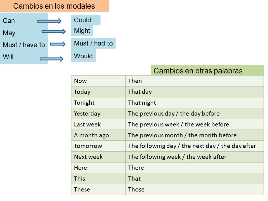
Task: Click the arrow beside Must / have to
Action: 58,44
